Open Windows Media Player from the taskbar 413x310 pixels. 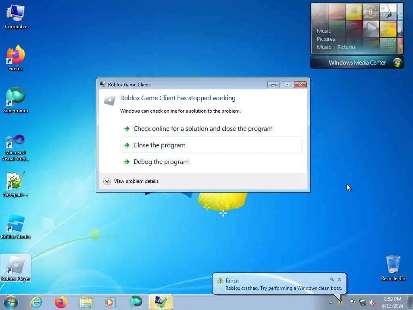pyautogui.click(x=111, y=302)
